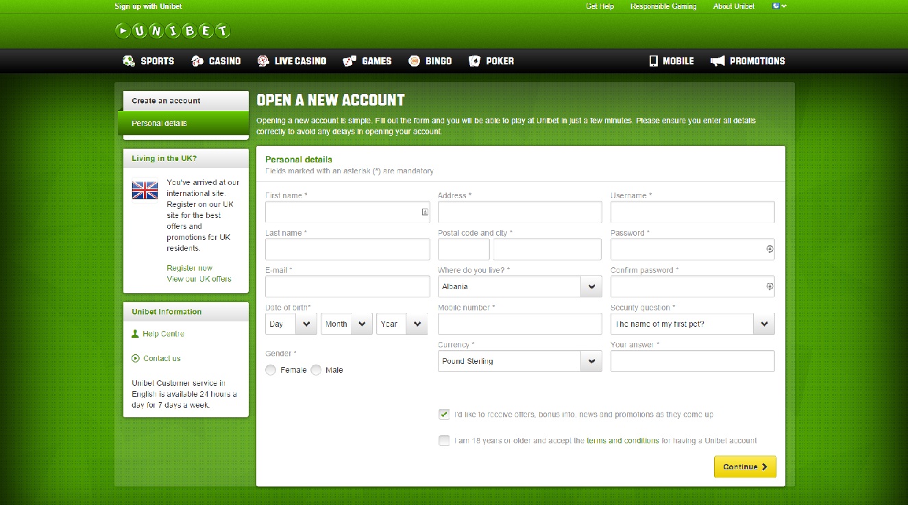This screenshot has height=505, width=908.
Task: Click the Poker card icon
Action: point(474,61)
